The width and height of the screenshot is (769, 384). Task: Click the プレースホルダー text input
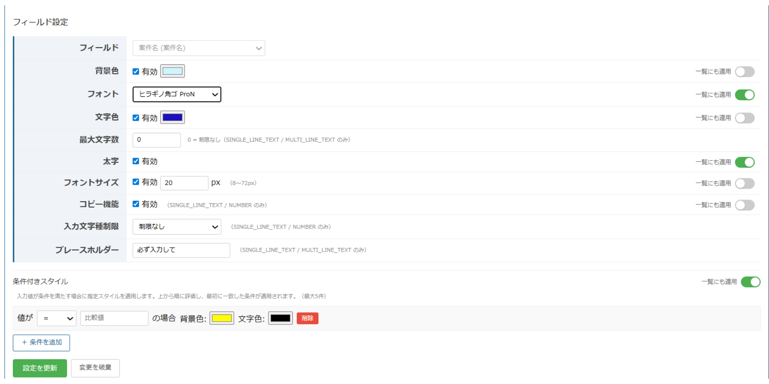[x=181, y=250]
